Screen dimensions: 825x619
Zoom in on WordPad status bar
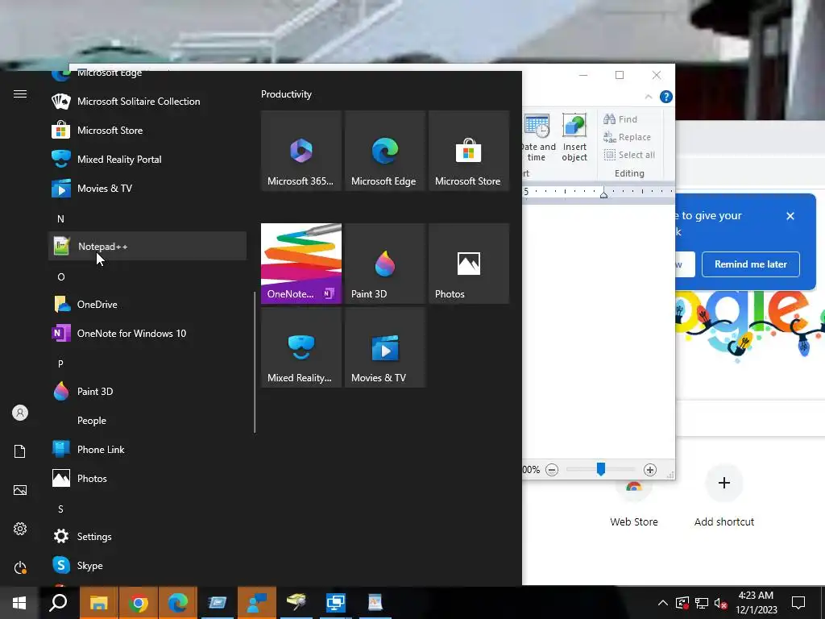click(650, 470)
